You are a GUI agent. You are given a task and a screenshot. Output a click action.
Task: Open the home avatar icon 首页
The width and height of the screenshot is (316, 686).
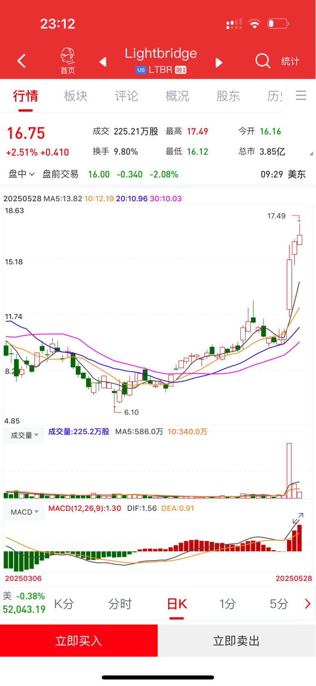point(68,61)
